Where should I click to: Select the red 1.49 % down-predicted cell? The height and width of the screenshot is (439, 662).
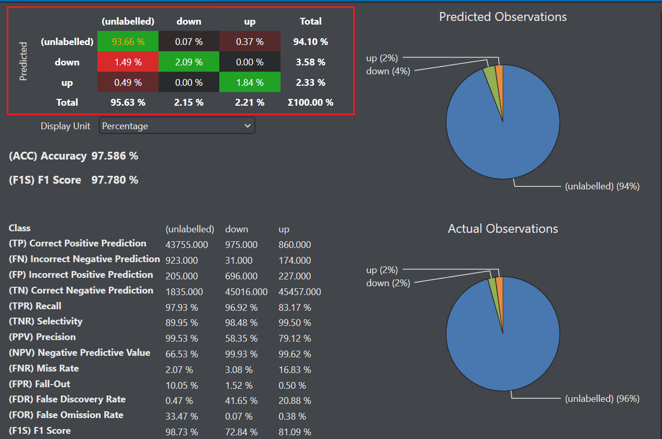128,62
